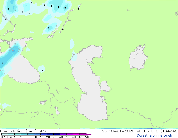Click the legend scale label '35'

(x=67, y=137)
